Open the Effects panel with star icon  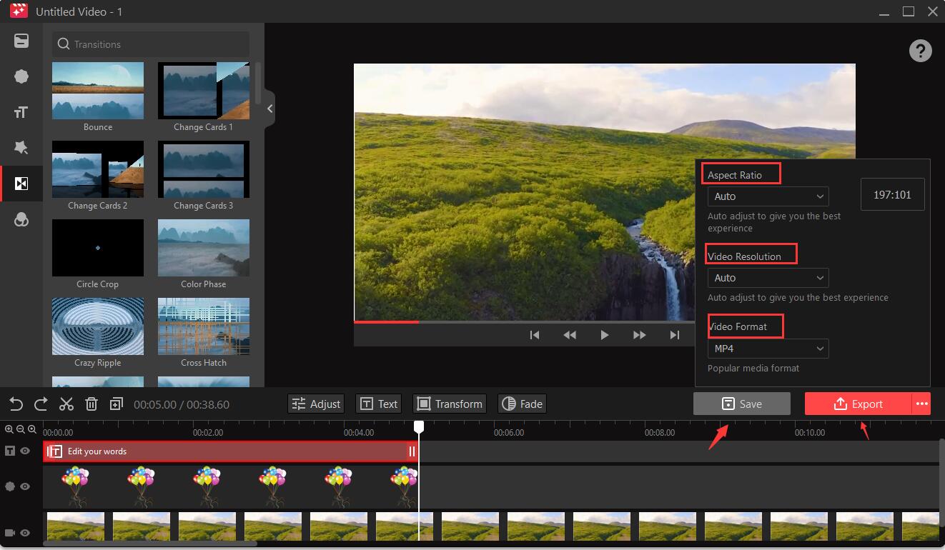(21, 148)
